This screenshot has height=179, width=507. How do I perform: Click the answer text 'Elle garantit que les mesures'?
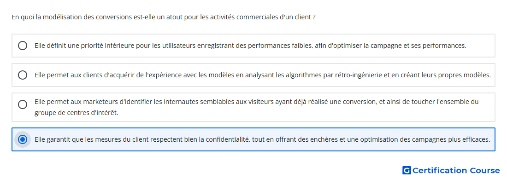[262, 139]
